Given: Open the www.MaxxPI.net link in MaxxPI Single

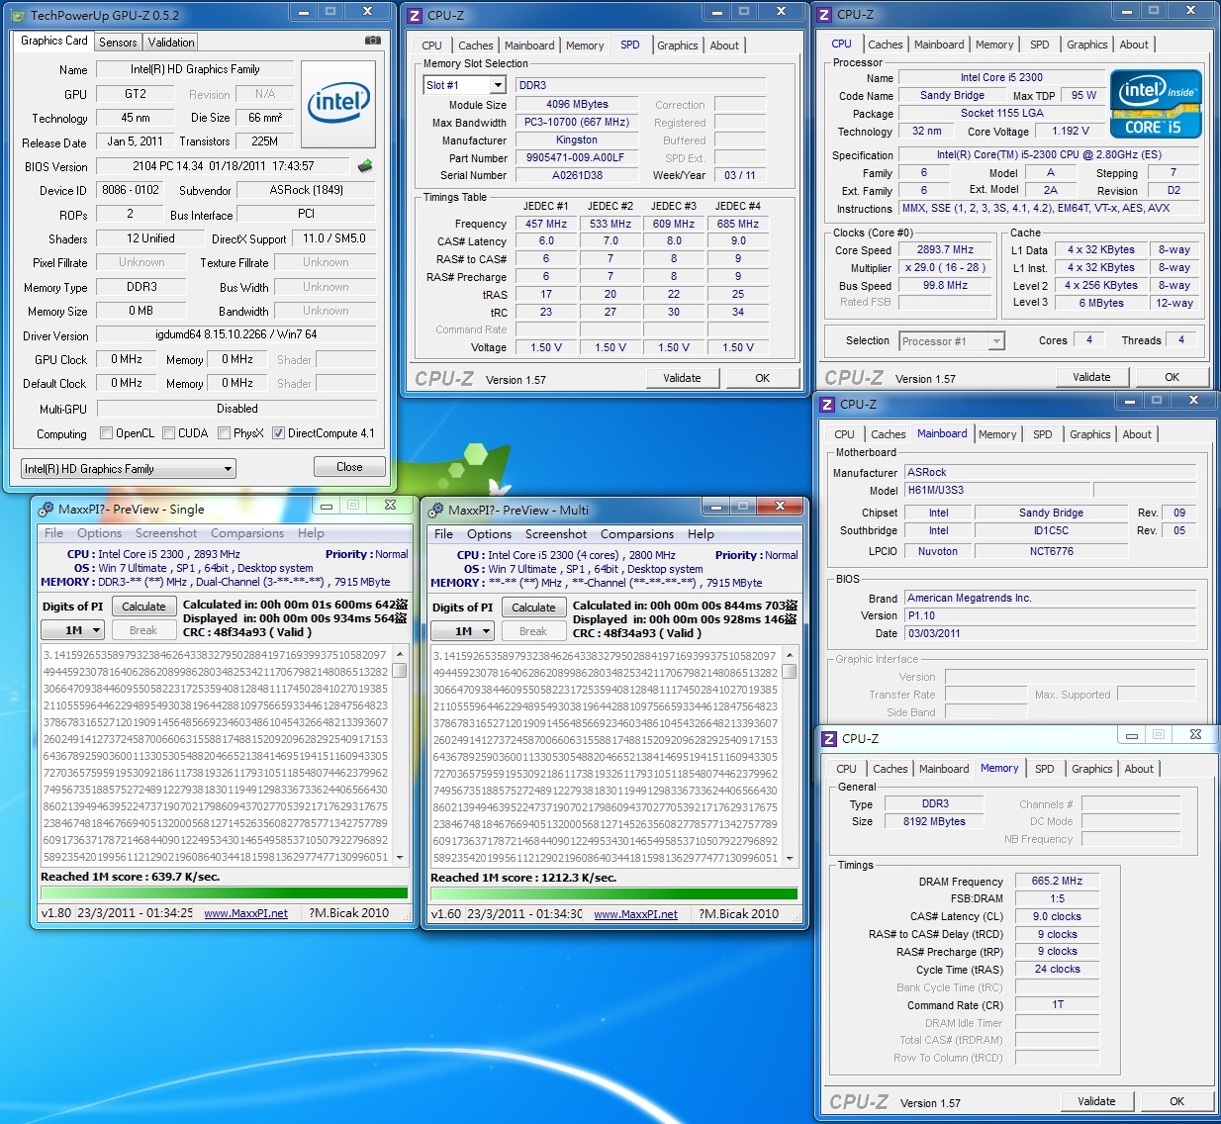Looking at the screenshot, I should [x=245, y=913].
